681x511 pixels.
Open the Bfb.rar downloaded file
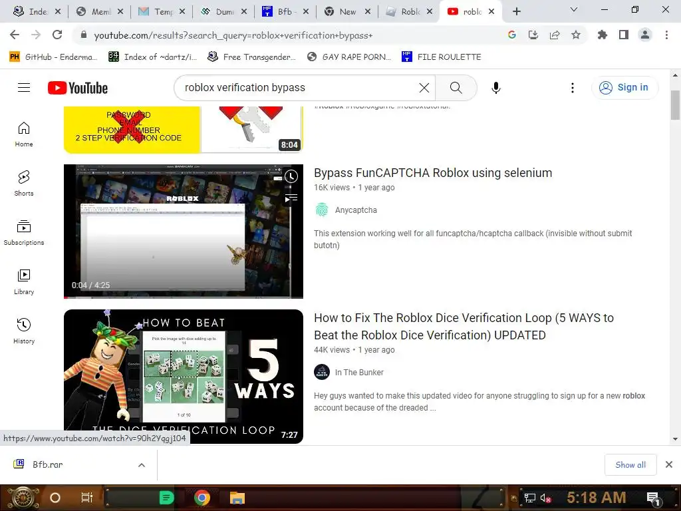tap(48, 464)
